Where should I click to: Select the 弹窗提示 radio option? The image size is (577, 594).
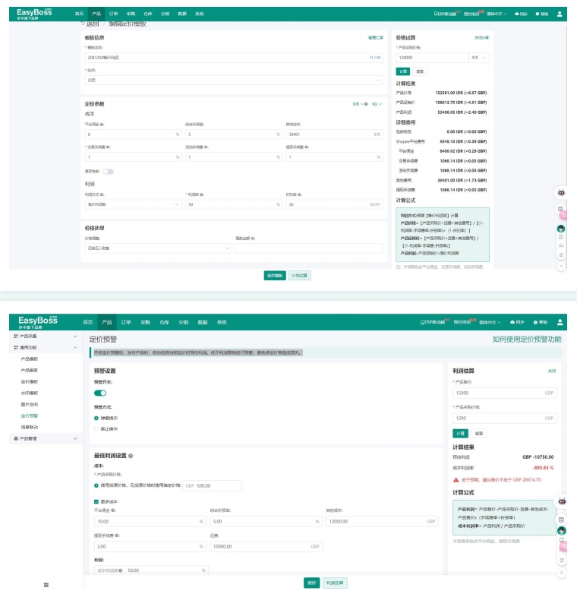pos(96,419)
